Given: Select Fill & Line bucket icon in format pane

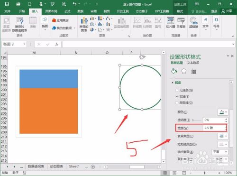Looking at the screenshot, I should tap(174, 71).
